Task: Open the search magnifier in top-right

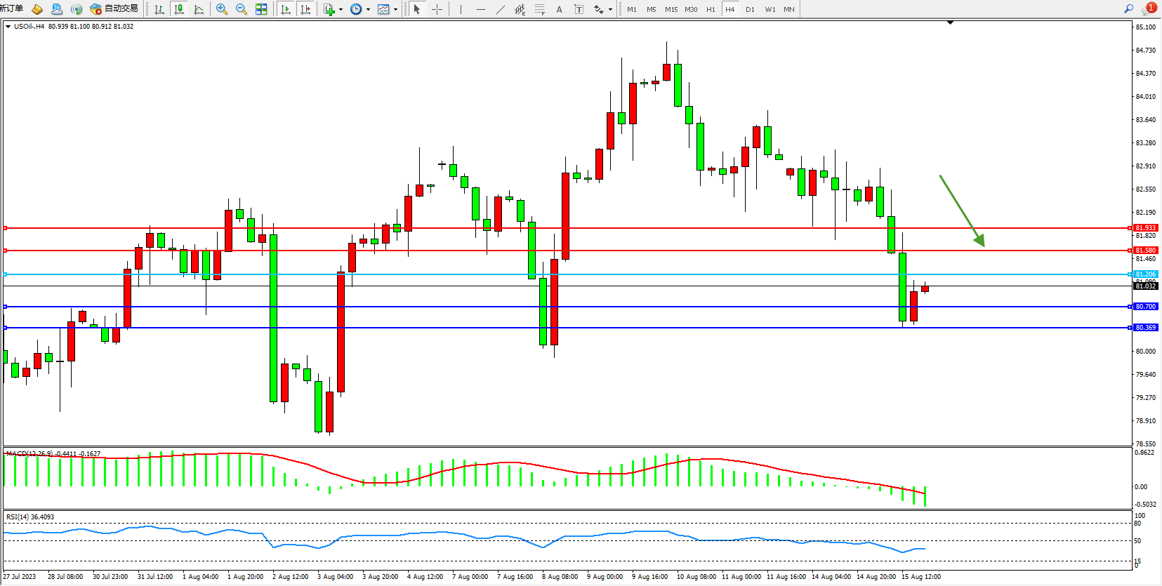Action: (1128, 9)
